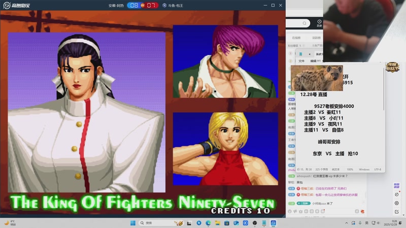
Task: Click the line "东京 VS 主播 抢10"
Action: click(335, 154)
